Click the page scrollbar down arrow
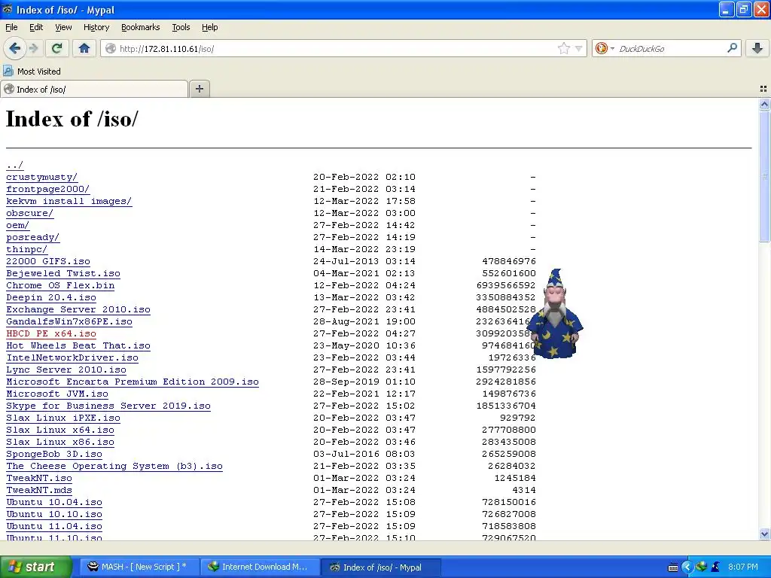 pos(764,534)
